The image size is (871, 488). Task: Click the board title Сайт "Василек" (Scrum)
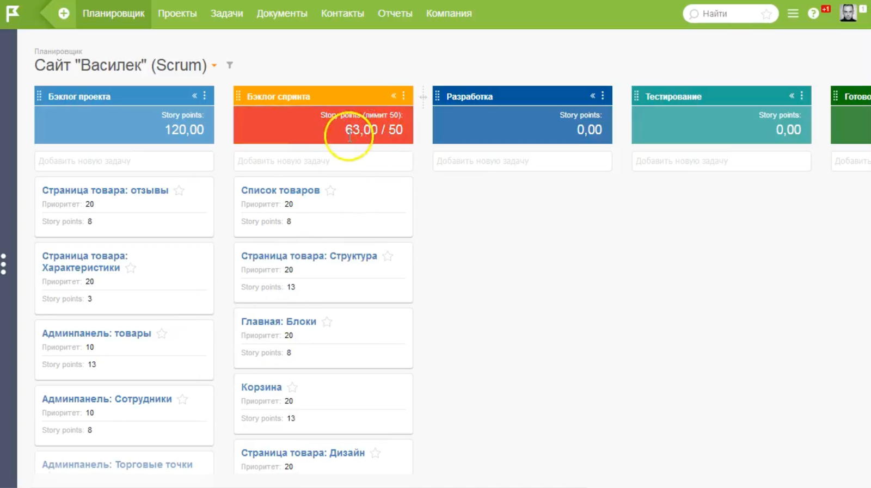click(121, 65)
